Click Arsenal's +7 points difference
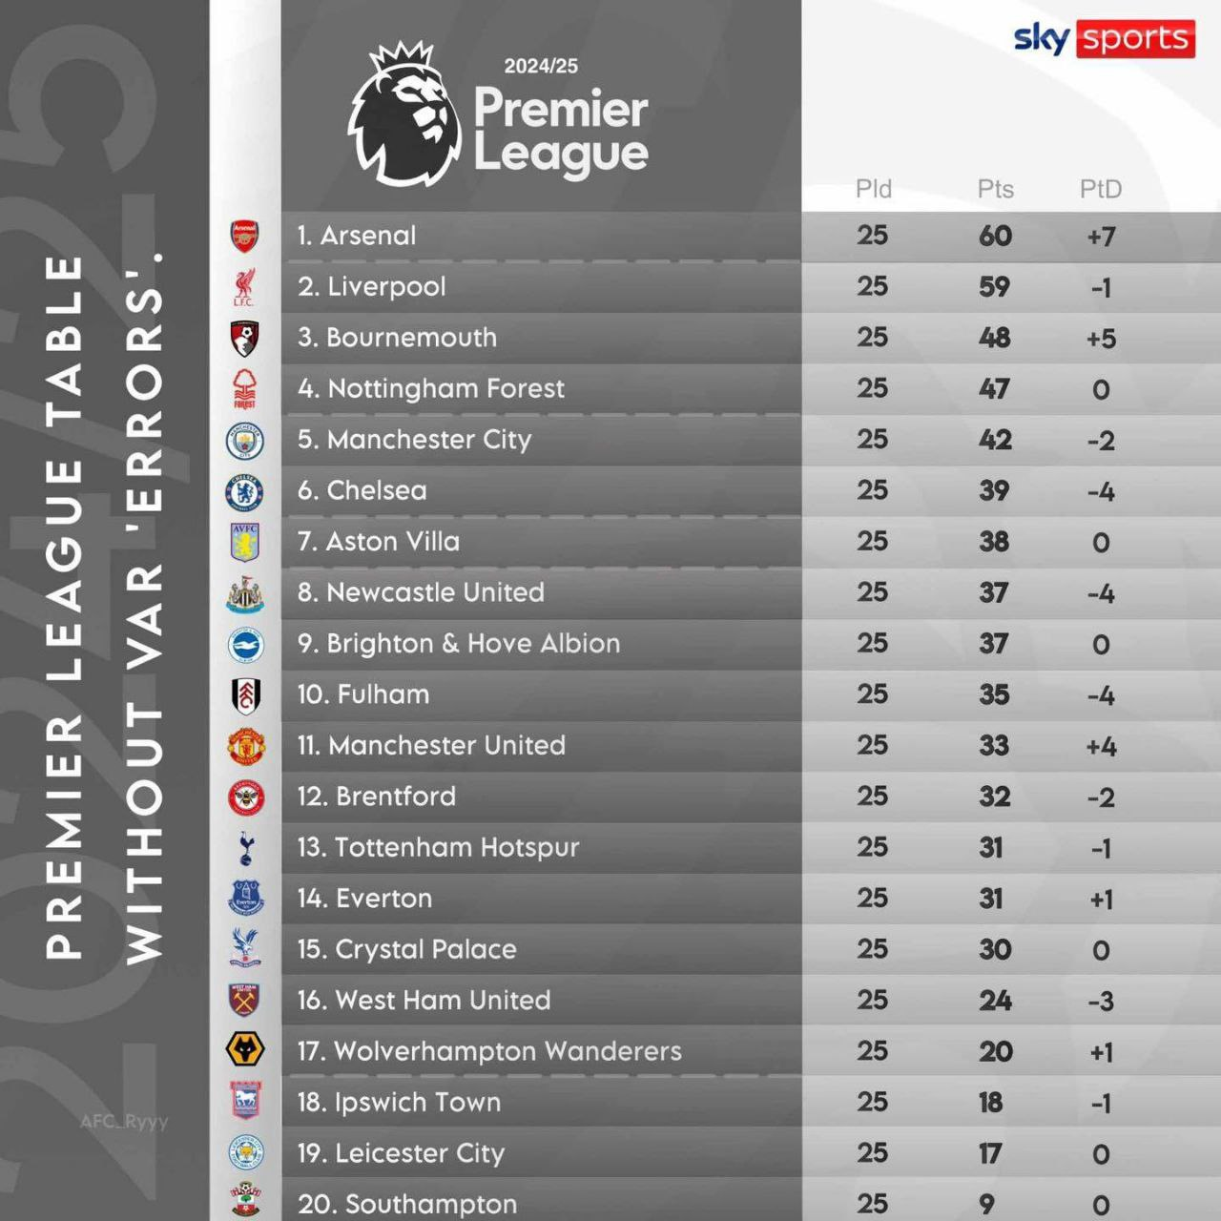The image size is (1221, 1221). coord(1101,237)
